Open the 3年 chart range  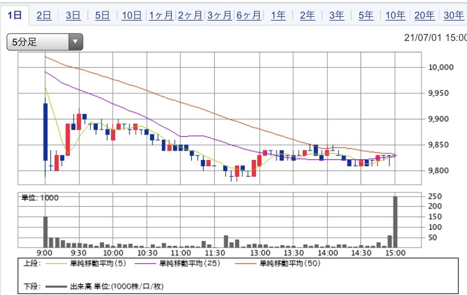[336, 15]
